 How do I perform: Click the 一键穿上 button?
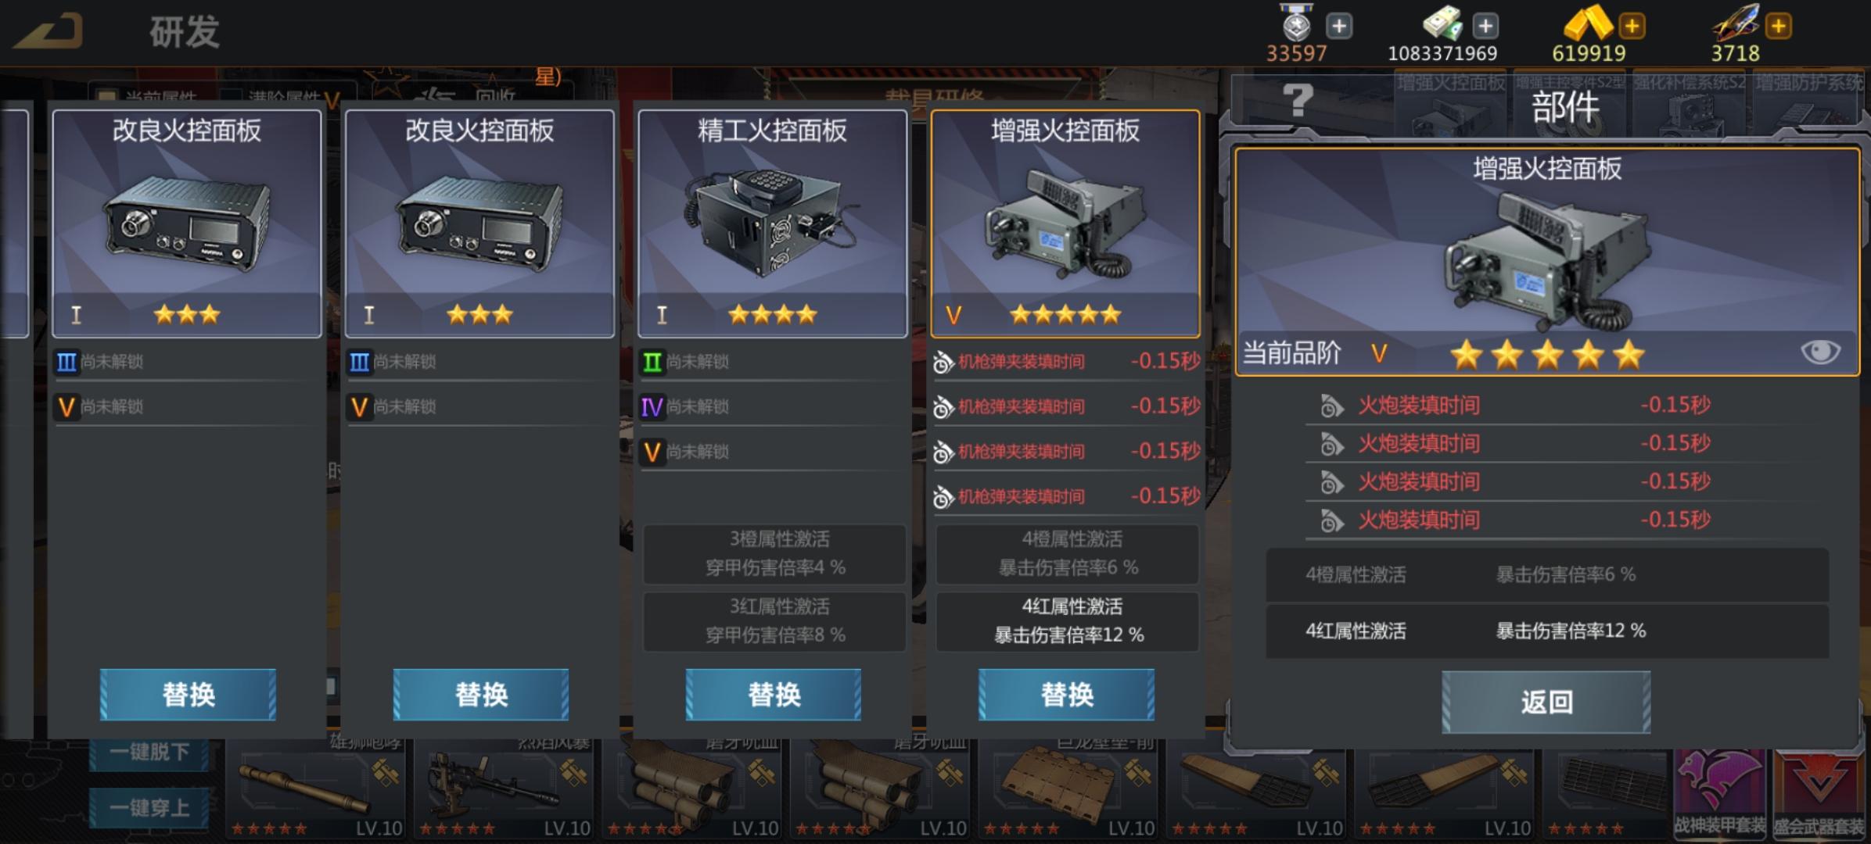coord(149,807)
